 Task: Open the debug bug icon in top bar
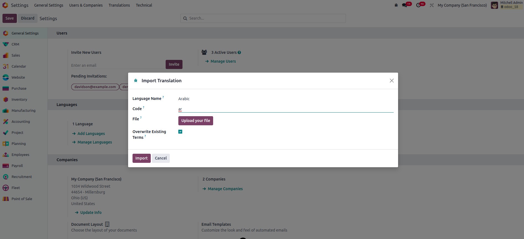point(396,5)
